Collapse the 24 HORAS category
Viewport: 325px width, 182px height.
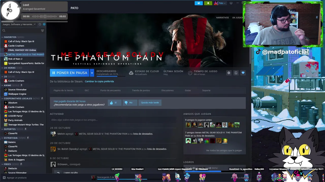point(2,68)
